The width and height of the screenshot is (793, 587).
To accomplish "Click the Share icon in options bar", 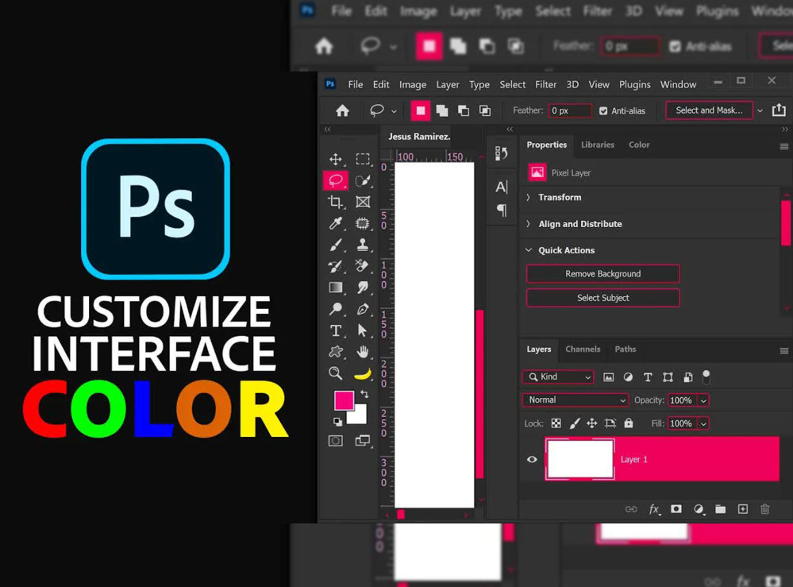I will pos(779,110).
